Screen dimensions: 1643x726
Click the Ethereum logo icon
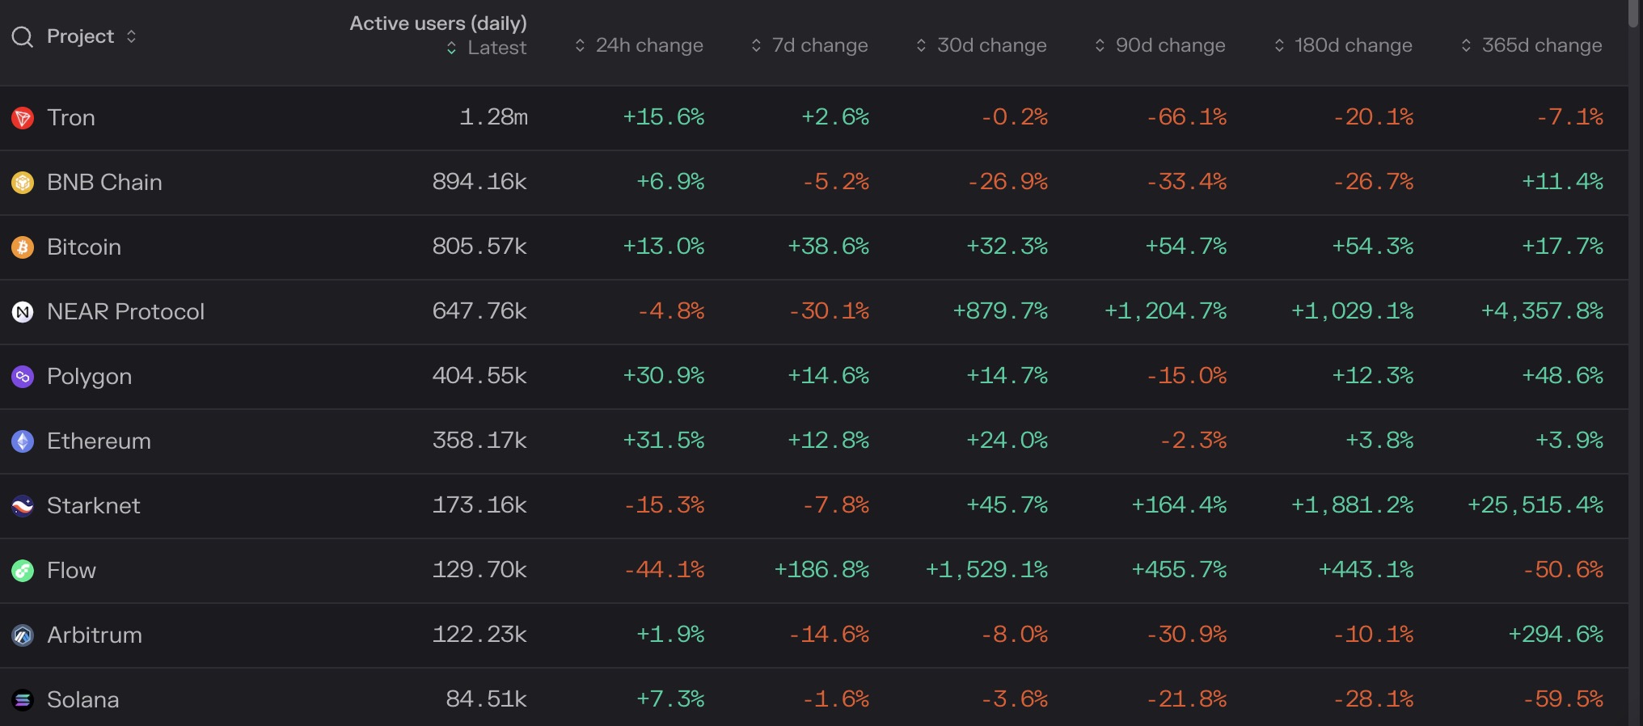pyautogui.click(x=23, y=441)
